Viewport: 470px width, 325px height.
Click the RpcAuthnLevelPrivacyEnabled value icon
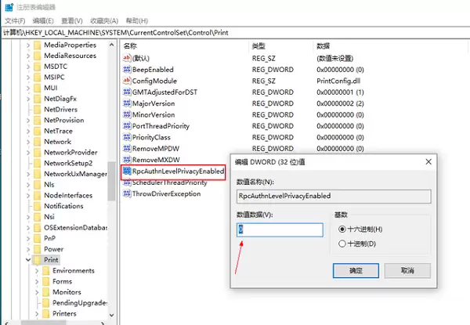coord(126,171)
